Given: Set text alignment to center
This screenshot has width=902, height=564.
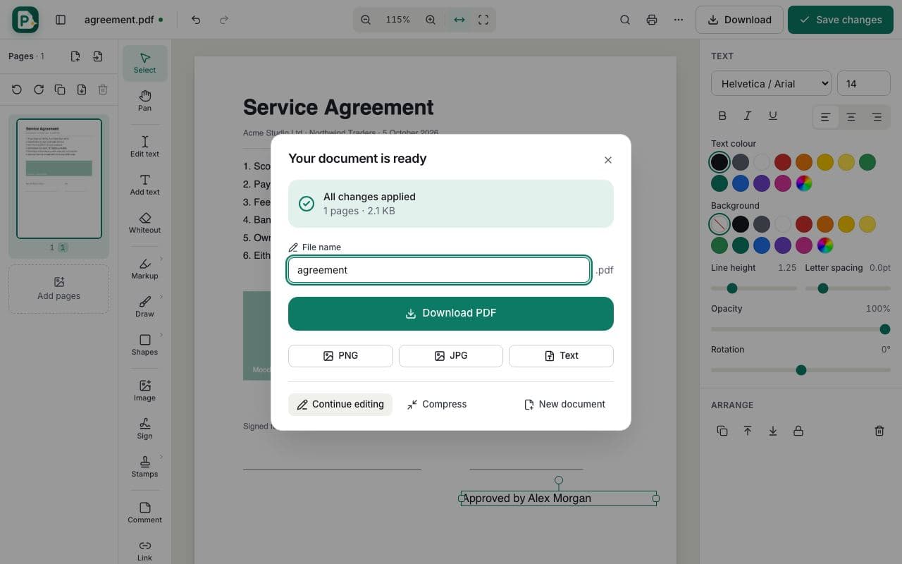Looking at the screenshot, I should 851,117.
